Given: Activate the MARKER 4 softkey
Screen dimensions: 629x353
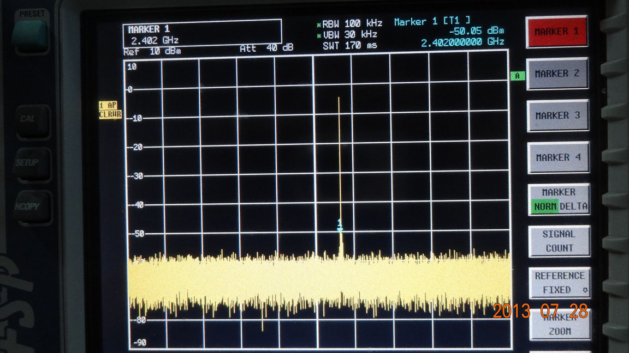Looking at the screenshot, I should [559, 157].
